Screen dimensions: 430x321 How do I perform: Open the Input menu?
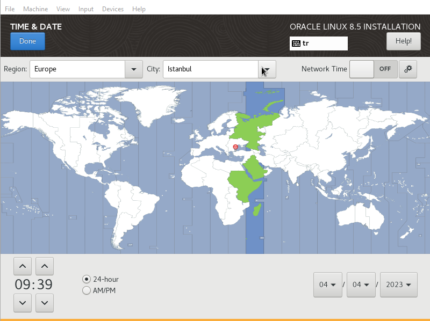[86, 9]
